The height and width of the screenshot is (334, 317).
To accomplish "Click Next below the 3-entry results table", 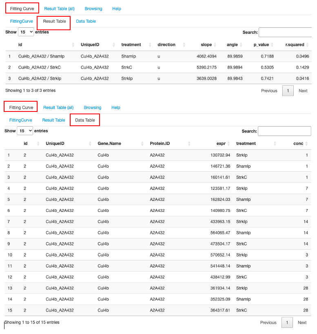I will pos(303,91).
